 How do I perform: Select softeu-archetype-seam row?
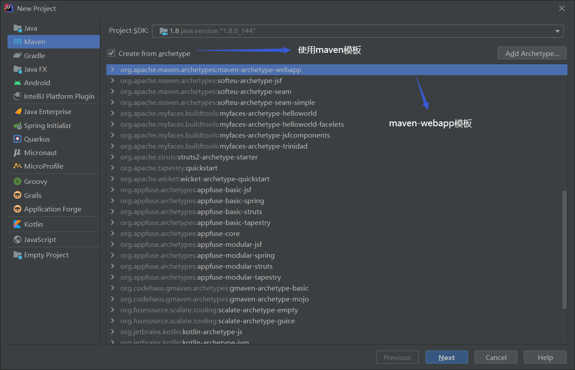(337, 91)
